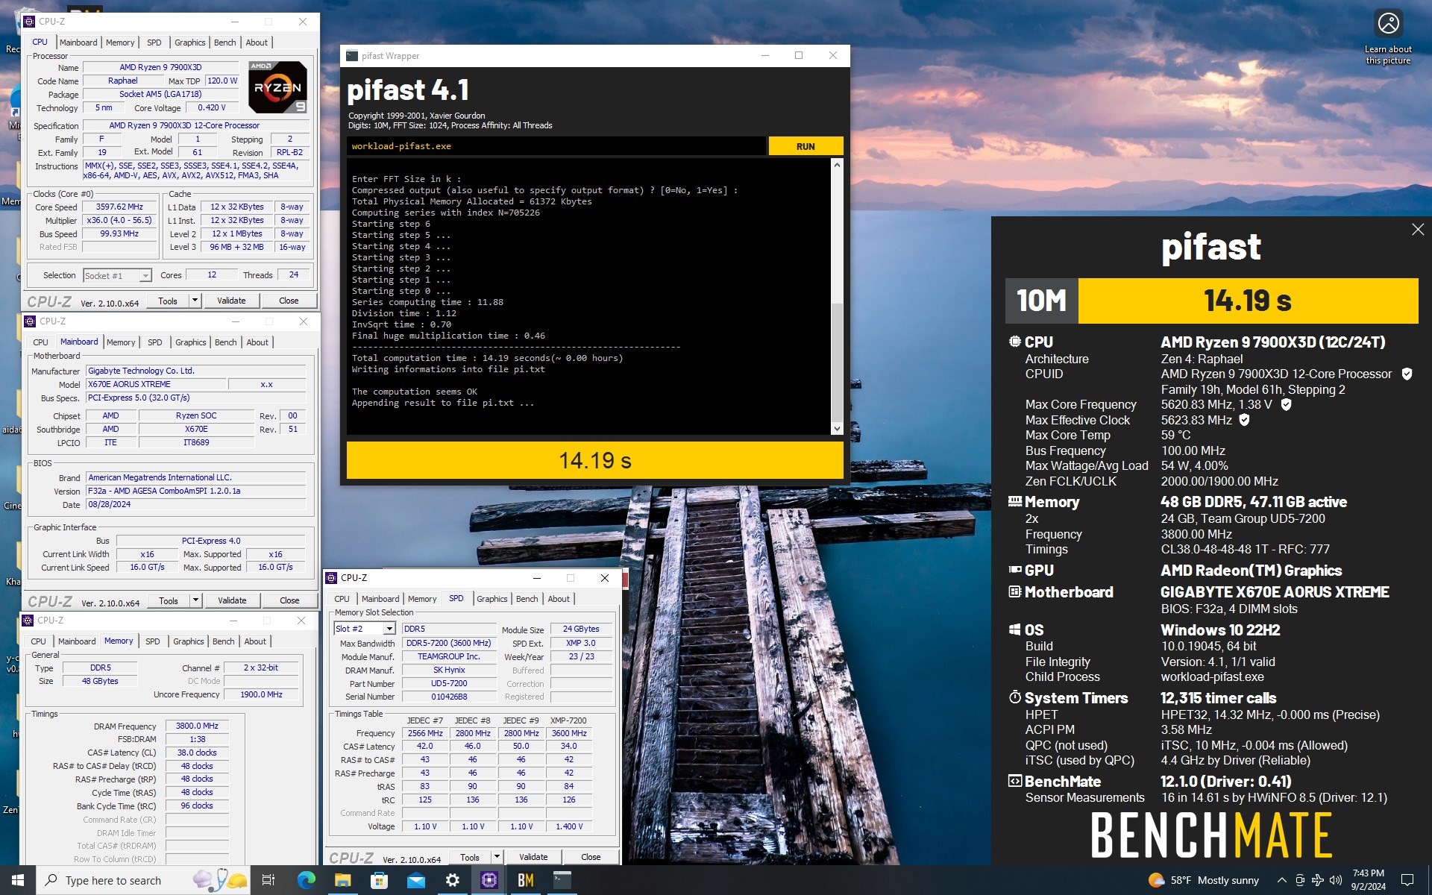
Task: Click the 10M 14.19 s score in BenchMate panel
Action: 1211,301
